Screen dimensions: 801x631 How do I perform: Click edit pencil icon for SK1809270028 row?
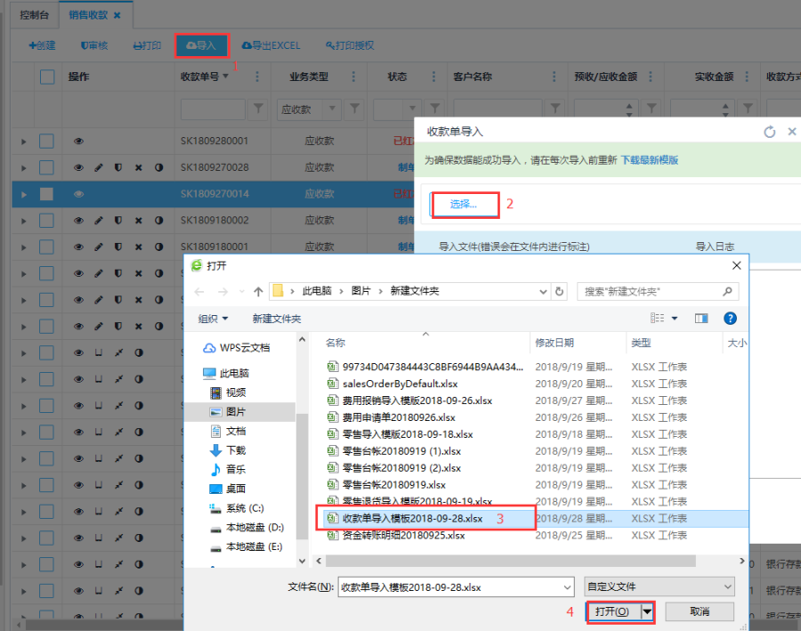coord(99,167)
